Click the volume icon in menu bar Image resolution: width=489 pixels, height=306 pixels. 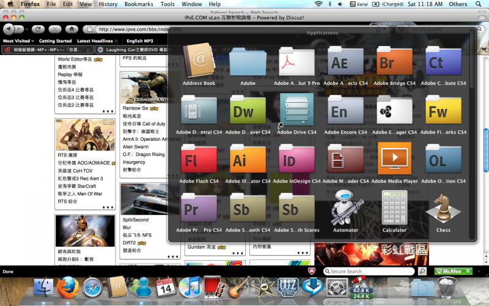tap(340, 4)
